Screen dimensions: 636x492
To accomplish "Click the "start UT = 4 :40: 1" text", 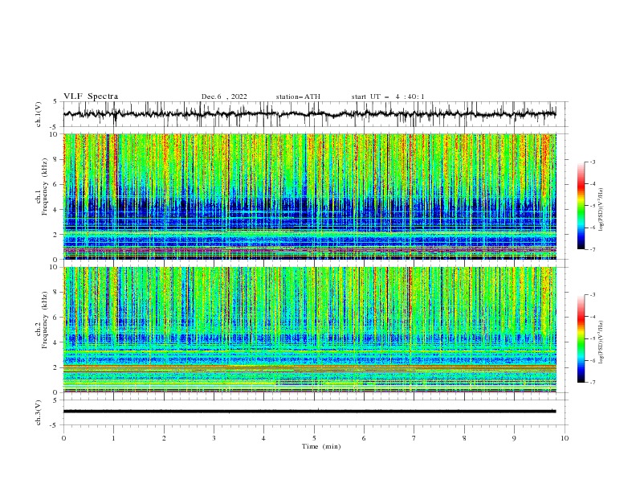I will pos(388,96).
